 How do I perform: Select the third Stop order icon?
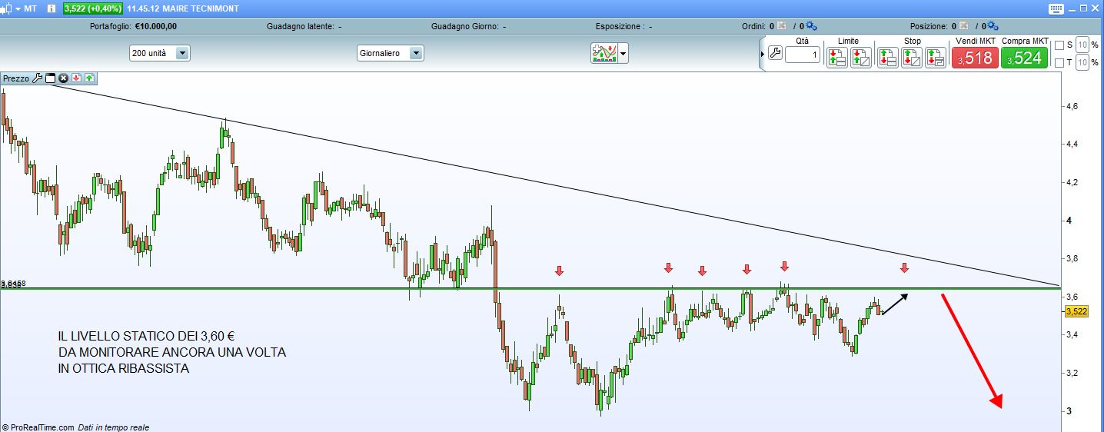coord(936,58)
